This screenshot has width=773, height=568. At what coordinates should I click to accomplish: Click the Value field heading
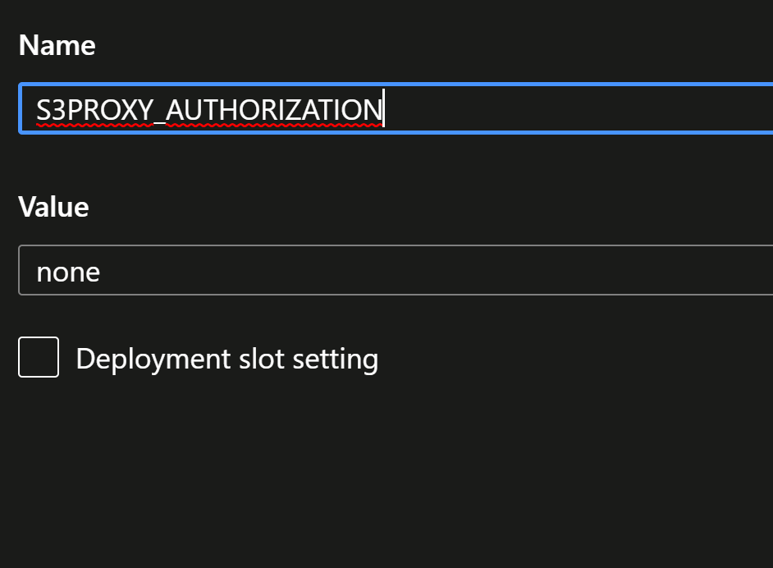(53, 207)
